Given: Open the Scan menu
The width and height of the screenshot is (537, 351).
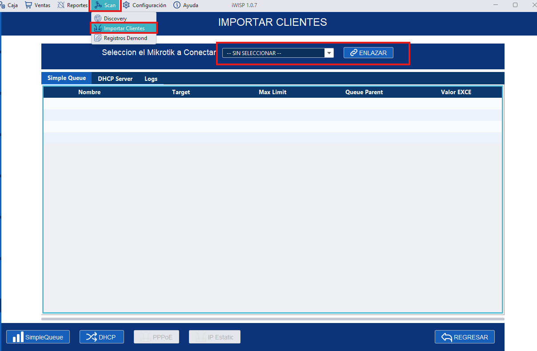Looking at the screenshot, I should point(105,5).
